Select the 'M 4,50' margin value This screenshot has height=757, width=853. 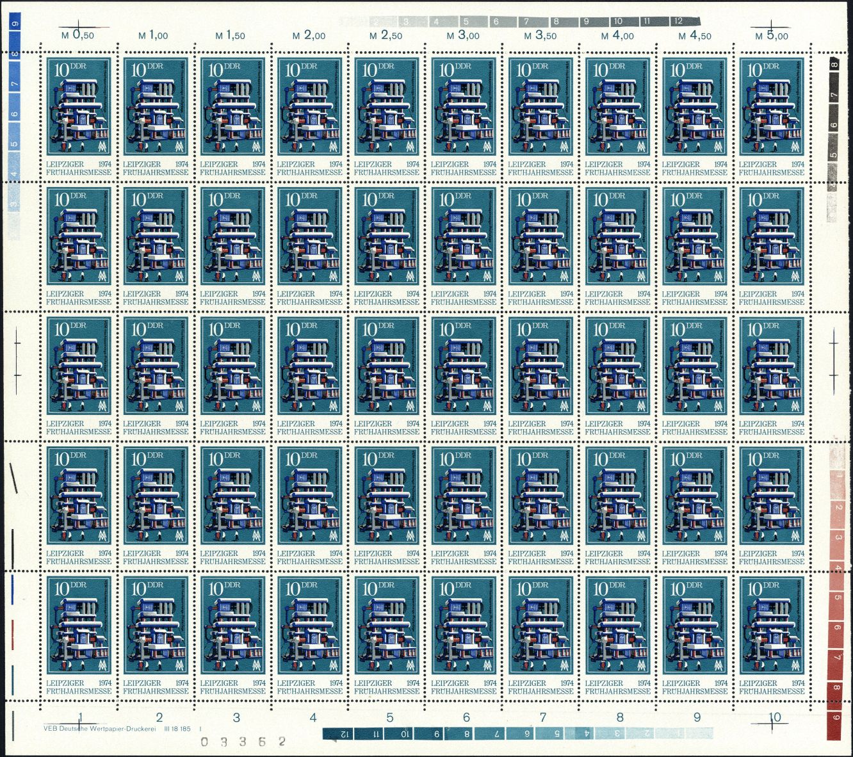[x=695, y=36]
